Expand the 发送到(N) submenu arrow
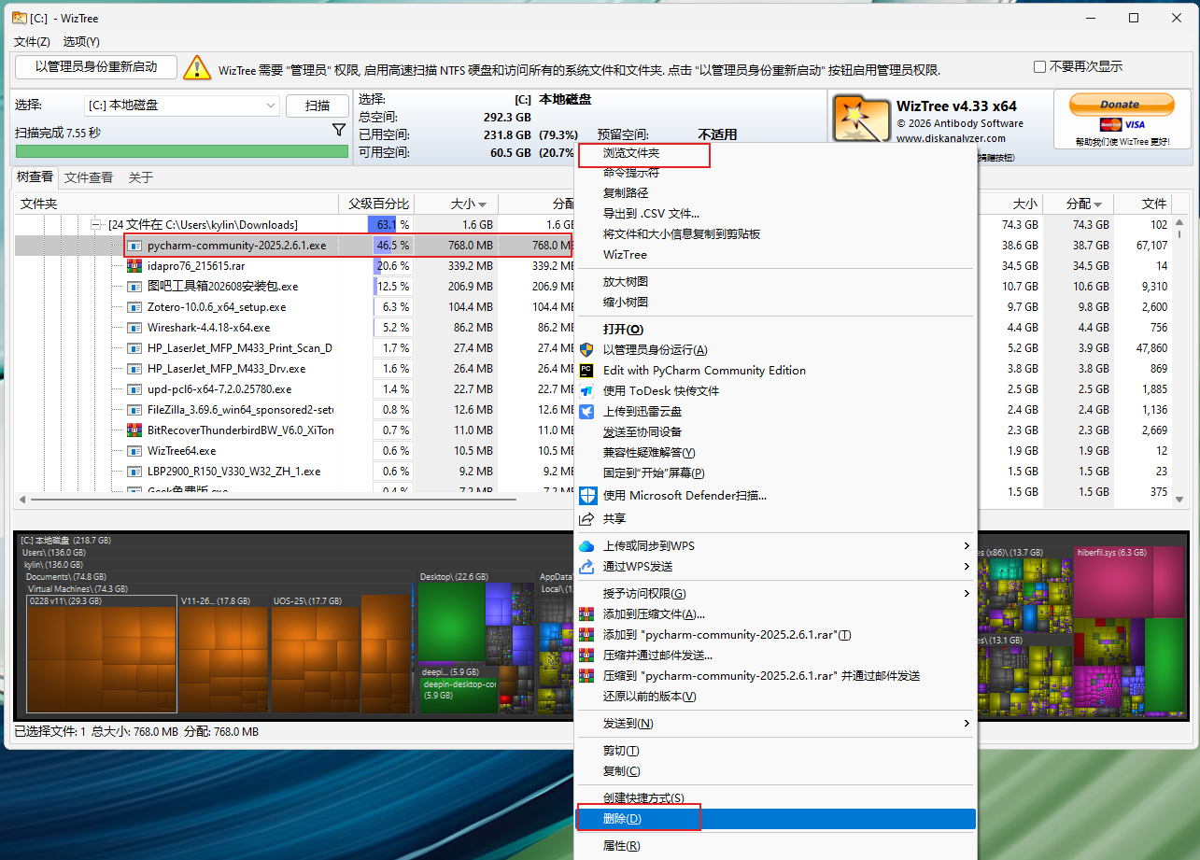The image size is (1200, 860). tap(967, 723)
